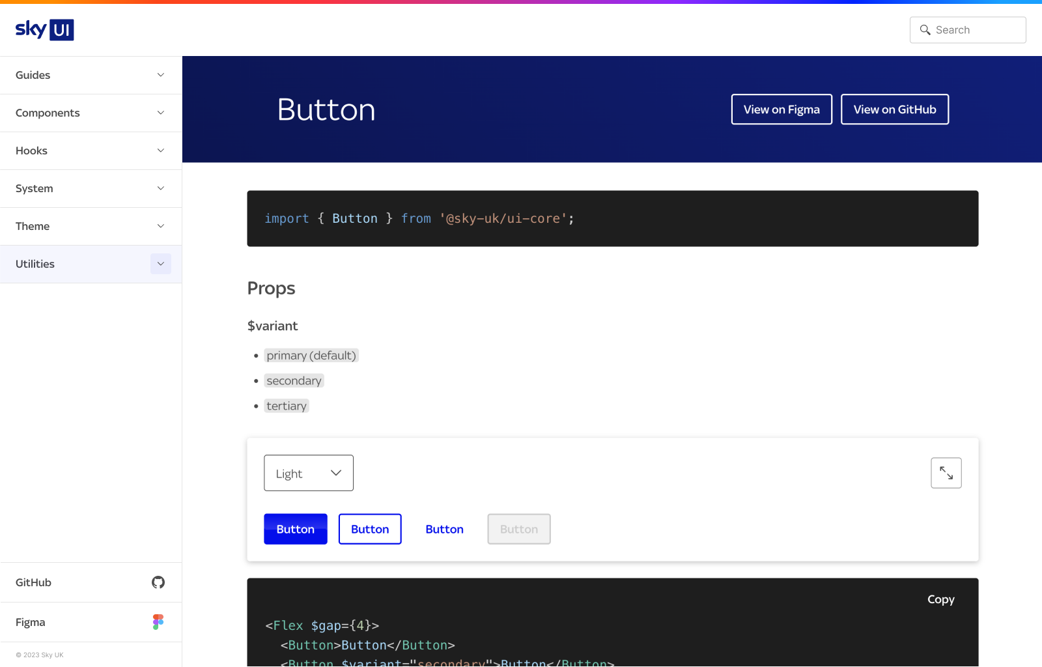Click the primary blue Button
The width and height of the screenshot is (1042, 667).
coord(296,529)
